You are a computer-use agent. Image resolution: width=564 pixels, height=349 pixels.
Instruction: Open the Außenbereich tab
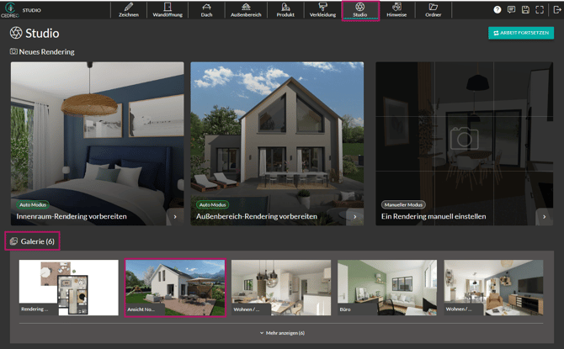tap(246, 10)
